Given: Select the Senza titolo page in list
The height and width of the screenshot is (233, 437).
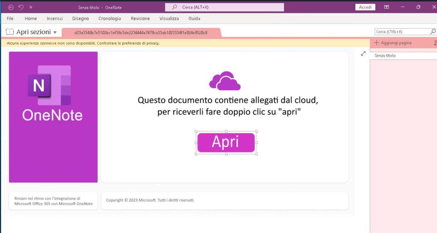Looking at the screenshot, I should [403, 56].
